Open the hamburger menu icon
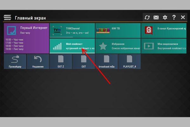190x127 pixels. (8, 17)
